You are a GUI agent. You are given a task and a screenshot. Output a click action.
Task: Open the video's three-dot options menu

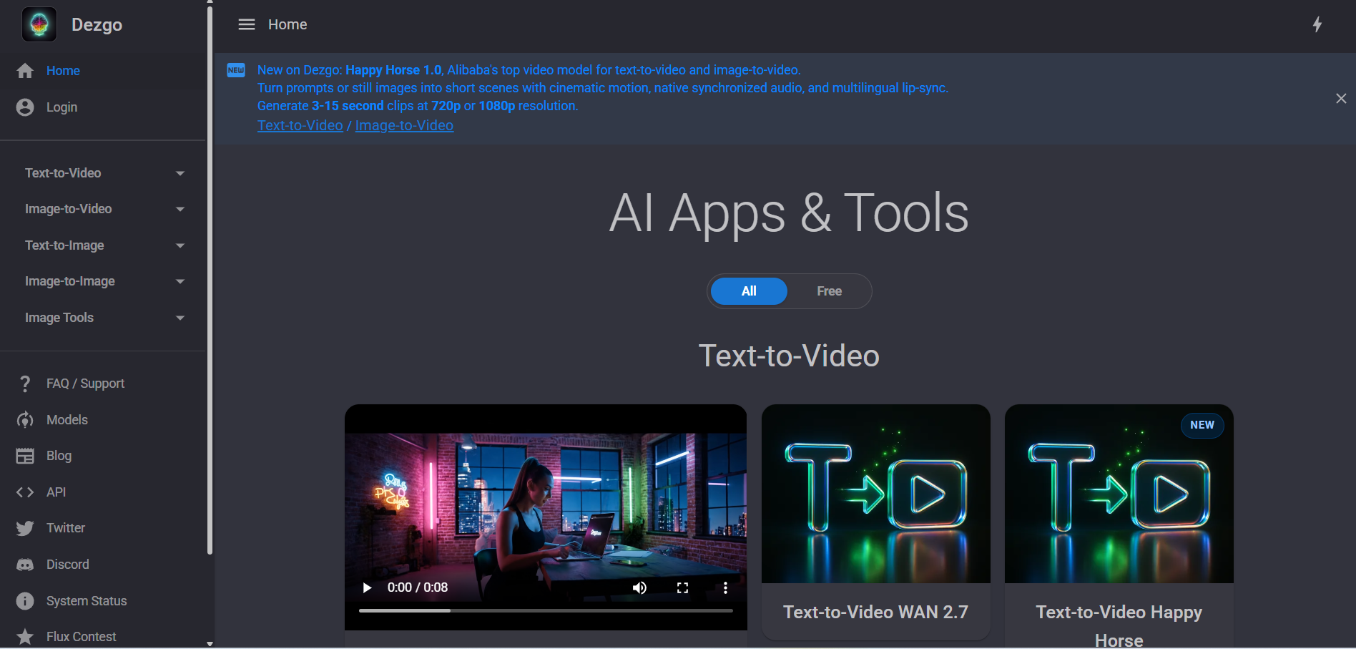(x=725, y=587)
